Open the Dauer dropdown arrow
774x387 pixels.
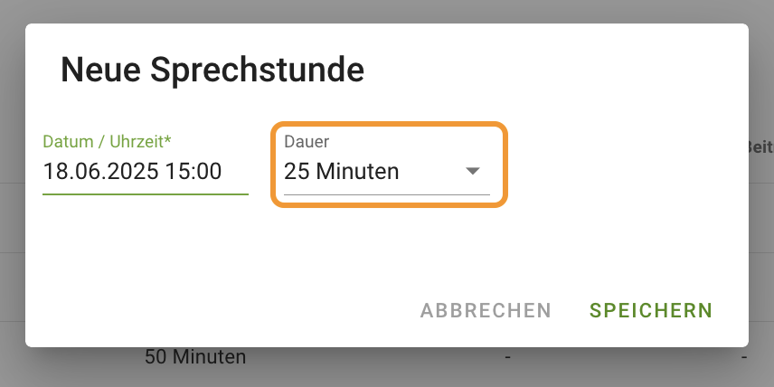(x=472, y=171)
